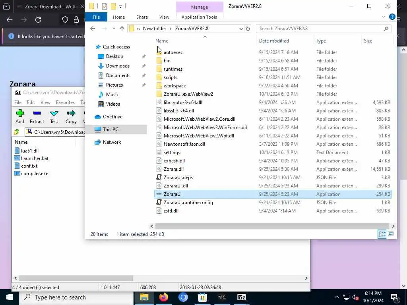Click the network tray icon

pos(346,297)
